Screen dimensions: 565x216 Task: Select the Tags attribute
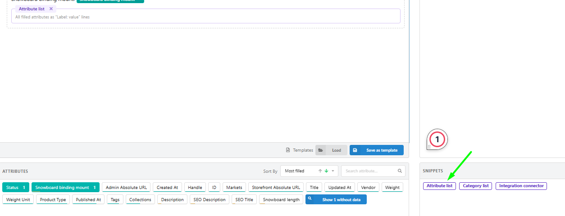[x=115, y=199]
